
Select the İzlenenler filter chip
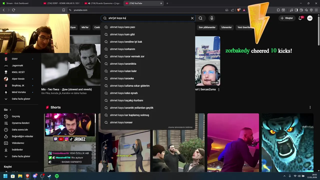[226, 27]
